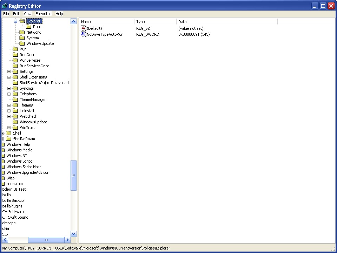Click the RunServices folder icon
Screen dimensions: 337x253
(x=15, y=60)
